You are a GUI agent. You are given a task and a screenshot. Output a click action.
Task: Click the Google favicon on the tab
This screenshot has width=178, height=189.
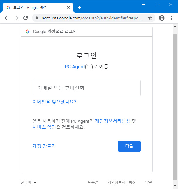9,8
